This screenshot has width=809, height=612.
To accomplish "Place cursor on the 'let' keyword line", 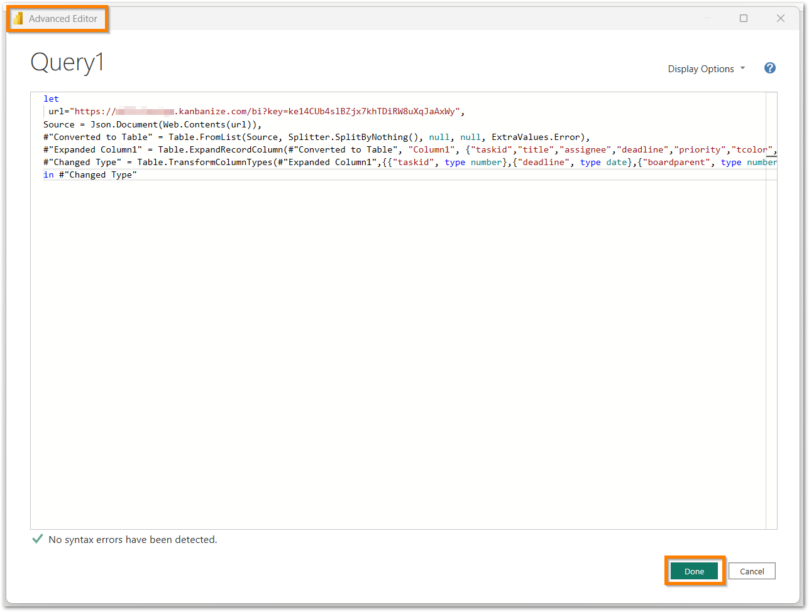I will [x=51, y=99].
